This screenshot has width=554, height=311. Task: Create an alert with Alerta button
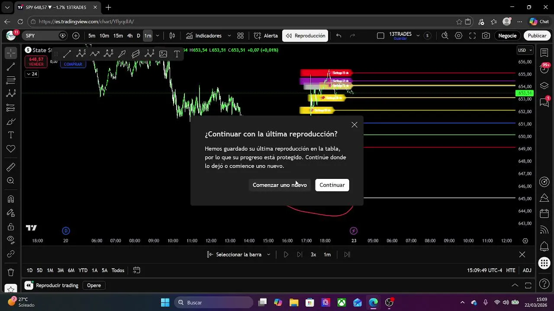point(266,36)
